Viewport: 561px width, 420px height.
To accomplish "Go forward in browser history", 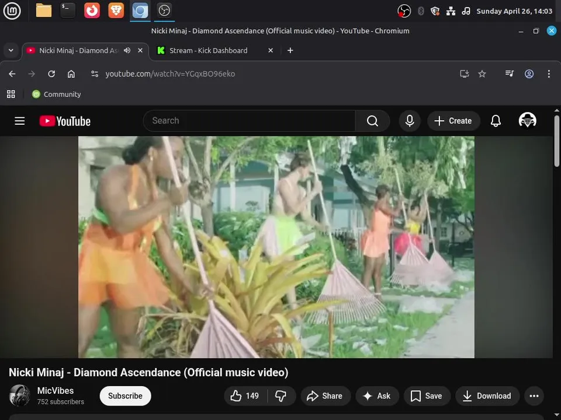I will [32, 74].
